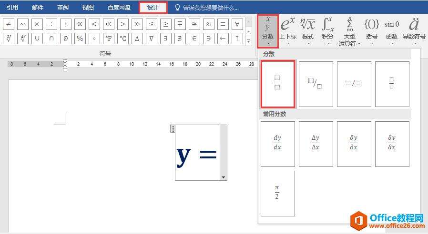
Task: Insert the there-does-not-exist (∄) symbol
Action: pyautogui.click(x=180, y=39)
